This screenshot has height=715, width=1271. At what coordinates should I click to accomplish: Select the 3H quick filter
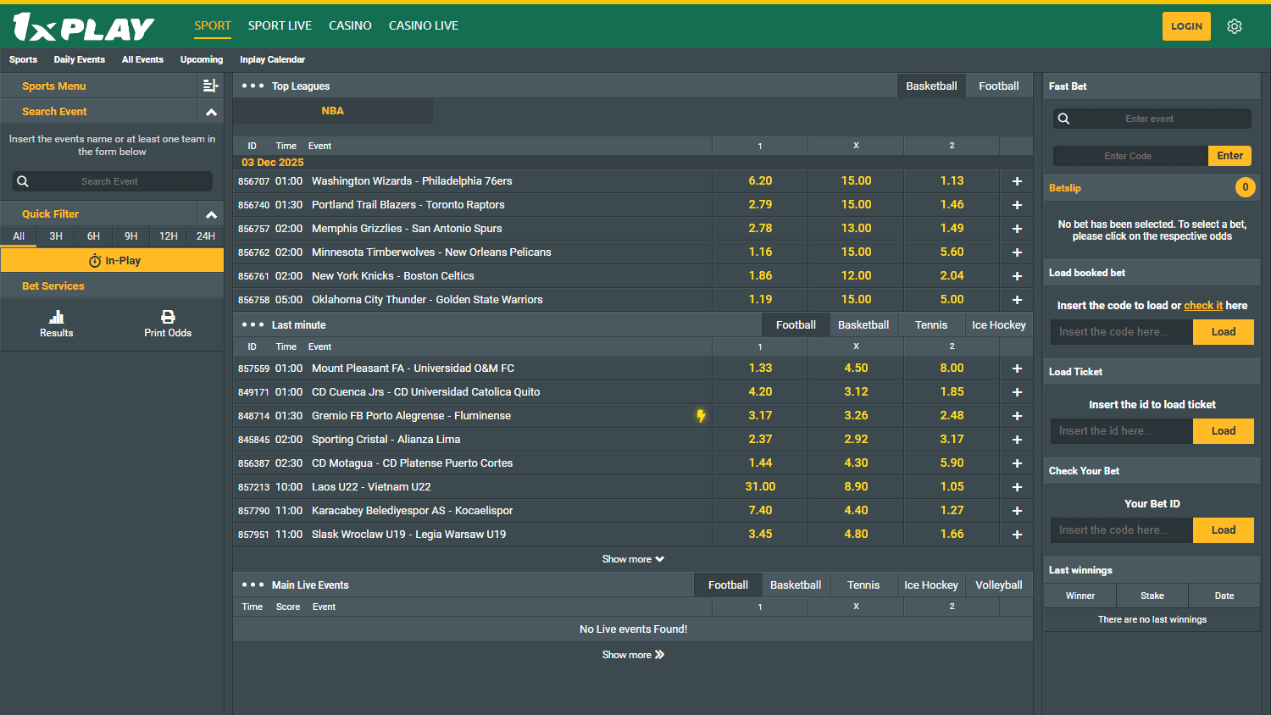[x=56, y=236]
